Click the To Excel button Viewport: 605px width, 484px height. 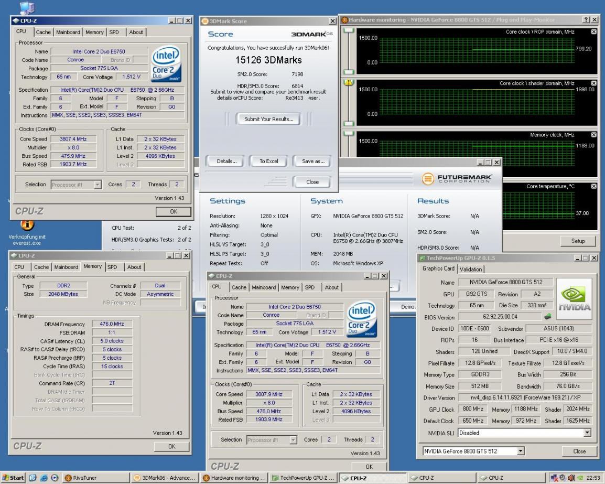click(268, 161)
